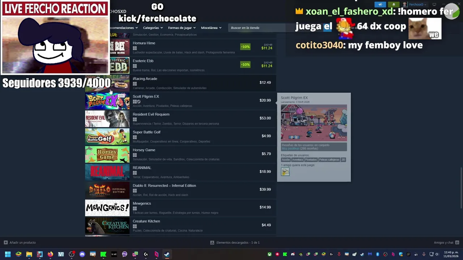This screenshot has width=463, height=260.
Task: Select Aventura tag in hover popup
Action: coord(297,160)
